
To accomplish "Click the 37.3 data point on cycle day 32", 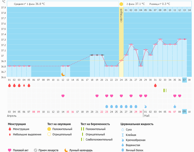I will pyautogui.click(x=160, y=39).
